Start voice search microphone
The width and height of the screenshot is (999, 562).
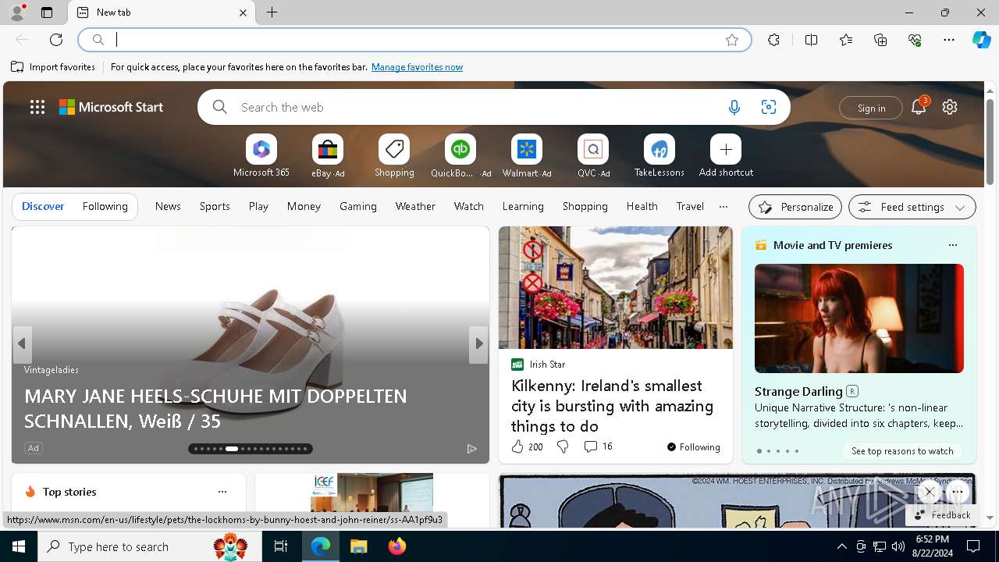click(x=734, y=108)
